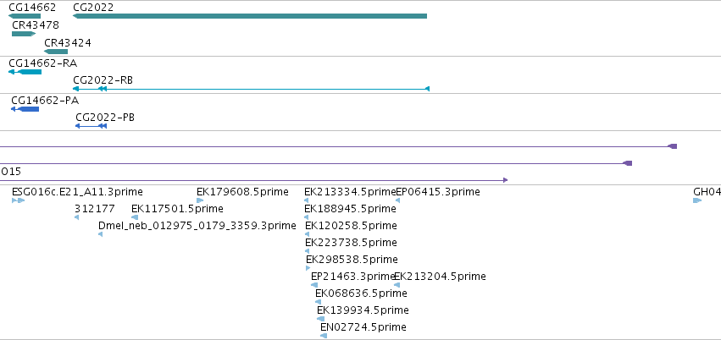Viewport: 721px width, 340px height.
Task: Click the EK298538.5prime label
Action: click(352, 260)
